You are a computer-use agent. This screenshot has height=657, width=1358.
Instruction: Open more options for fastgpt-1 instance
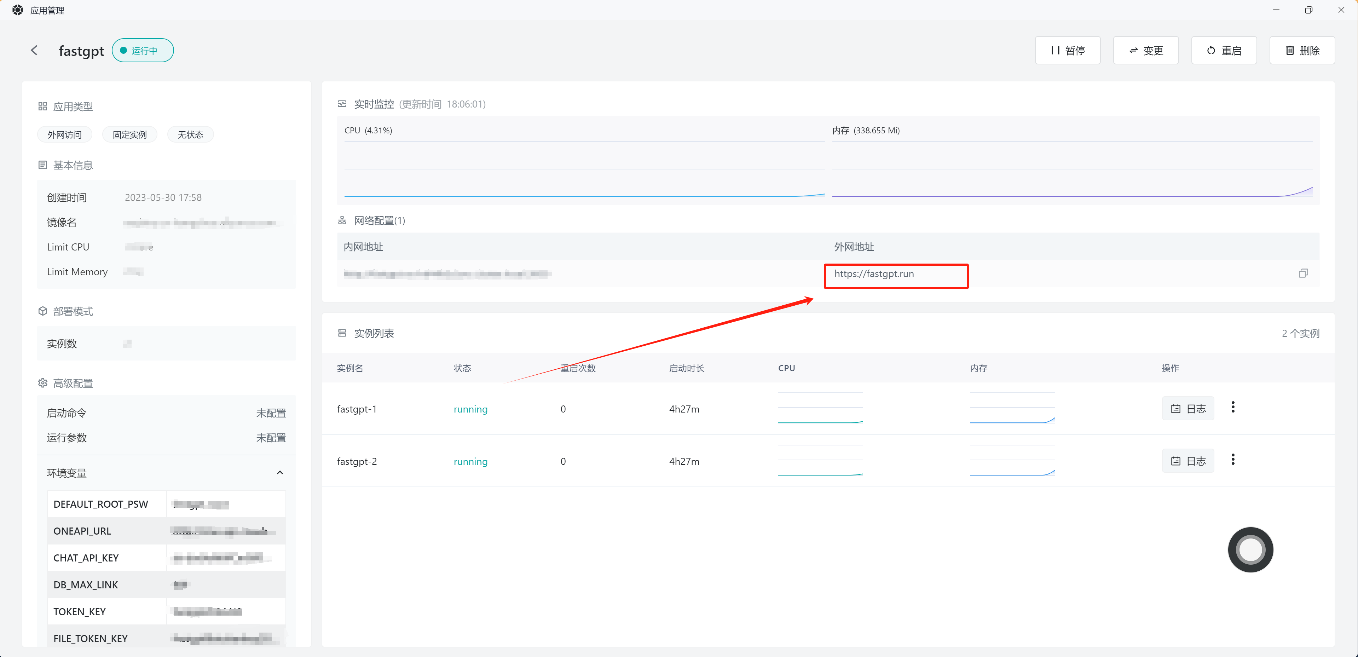click(x=1232, y=407)
